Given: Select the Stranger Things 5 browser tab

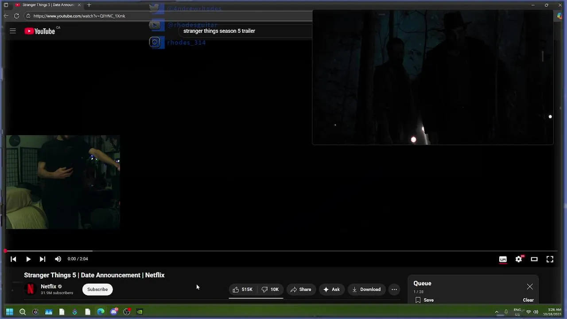Looking at the screenshot, I should point(48,5).
